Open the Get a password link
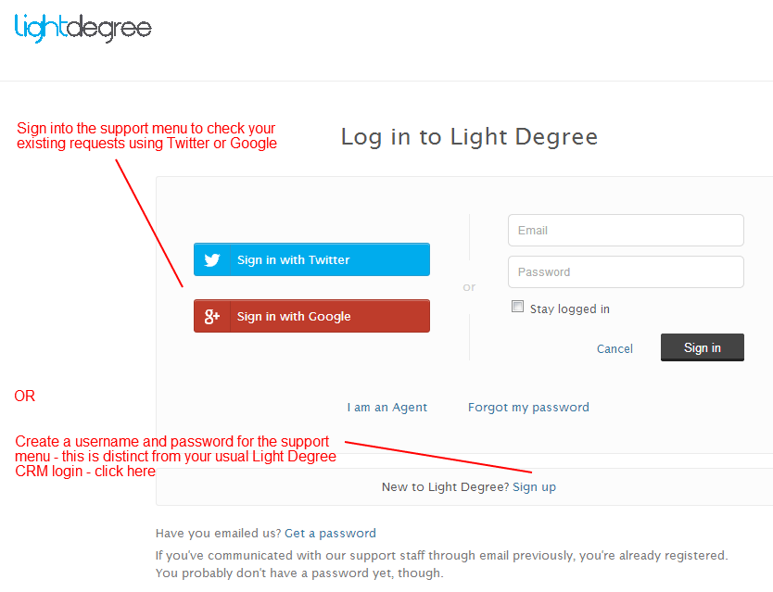 (x=330, y=534)
